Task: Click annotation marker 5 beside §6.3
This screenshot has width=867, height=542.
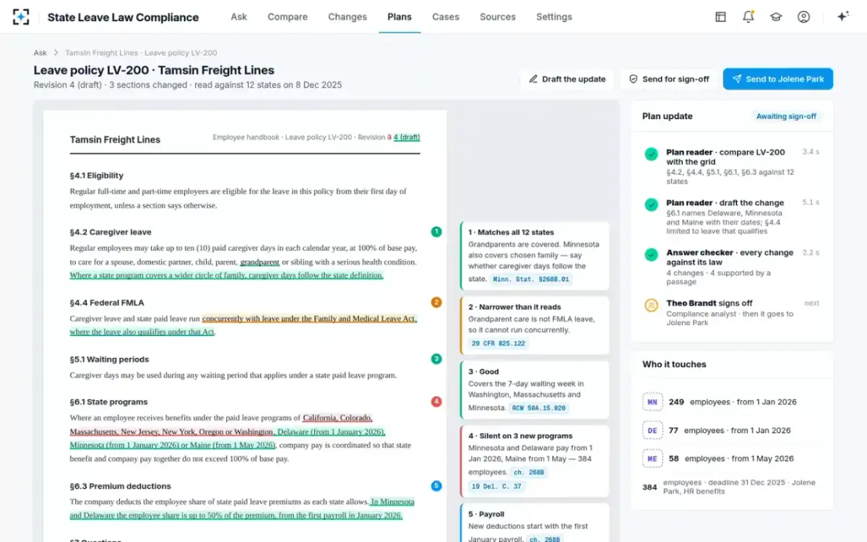Action: point(436,486)
